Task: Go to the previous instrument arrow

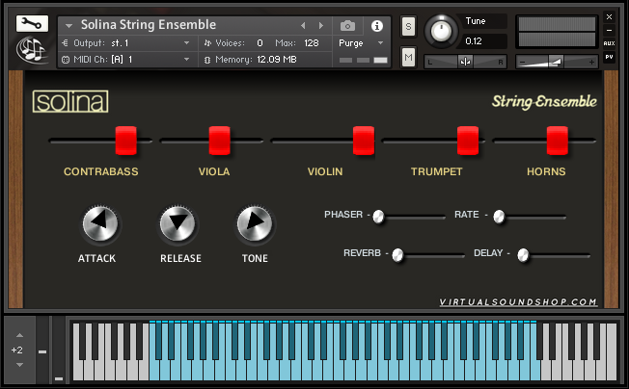Action: point(304,25)
